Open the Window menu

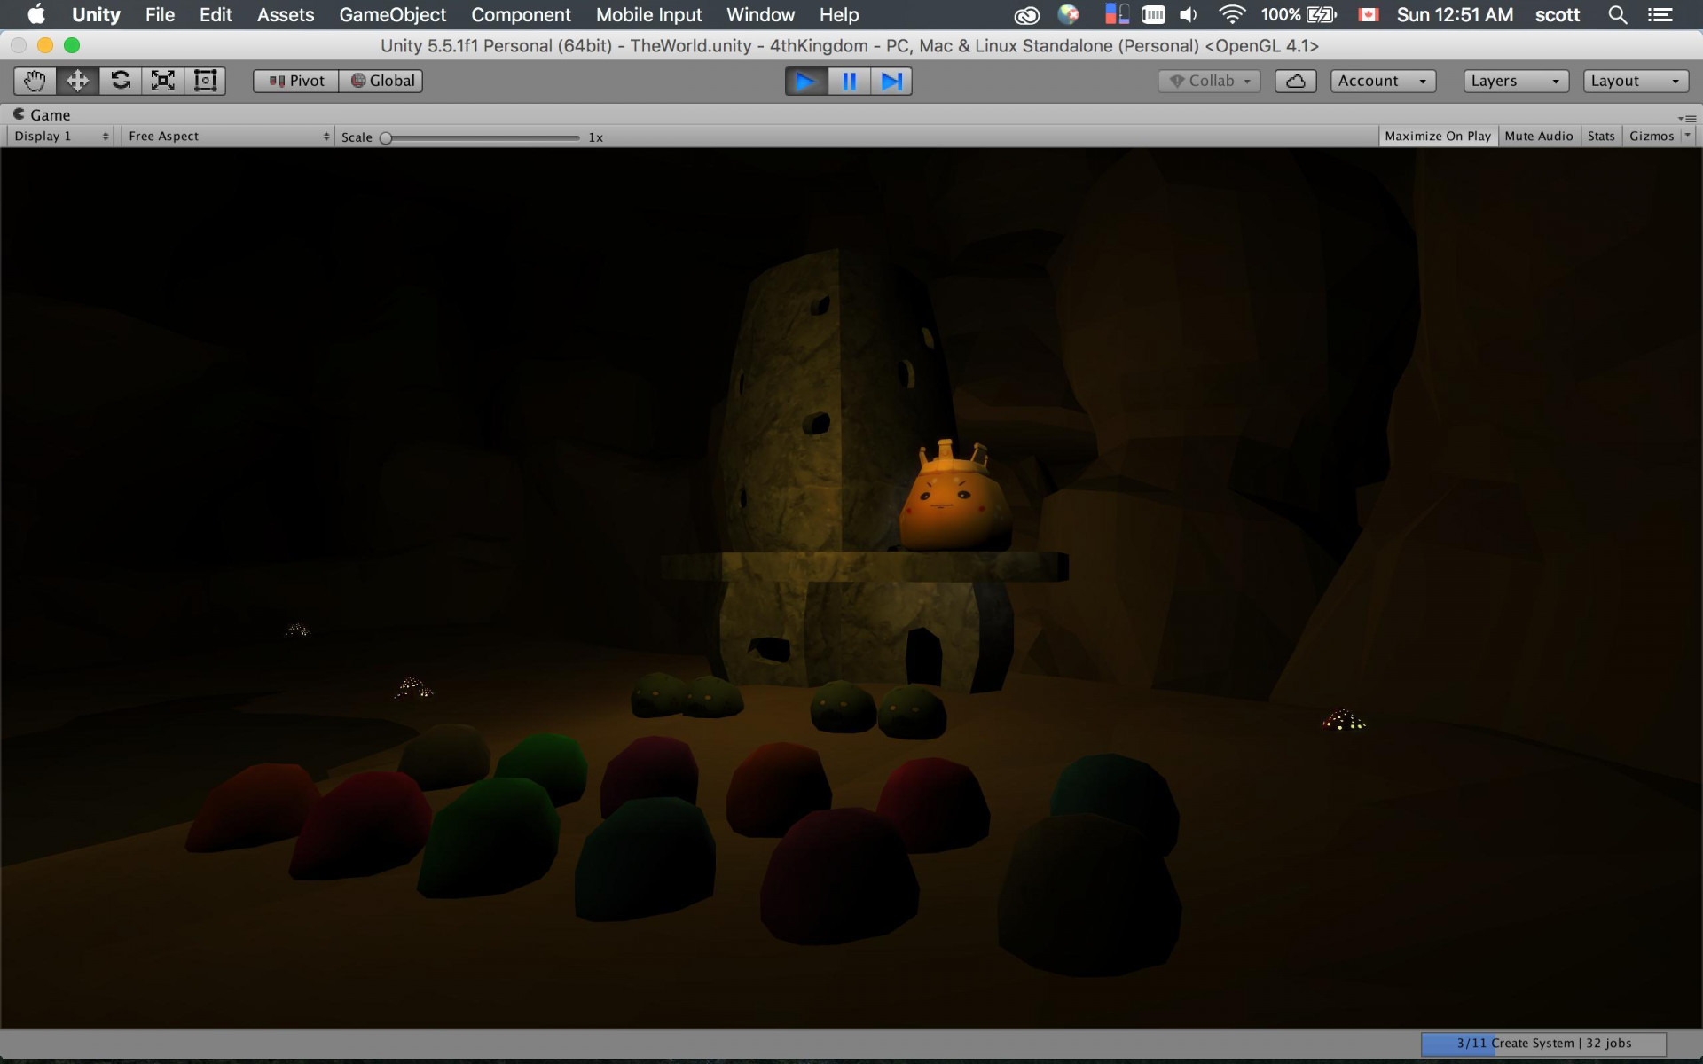tap(760, 14)
